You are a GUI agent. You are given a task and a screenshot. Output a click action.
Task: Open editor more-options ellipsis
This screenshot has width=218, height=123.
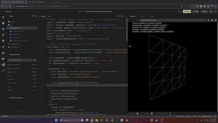(x=126, y=16)
